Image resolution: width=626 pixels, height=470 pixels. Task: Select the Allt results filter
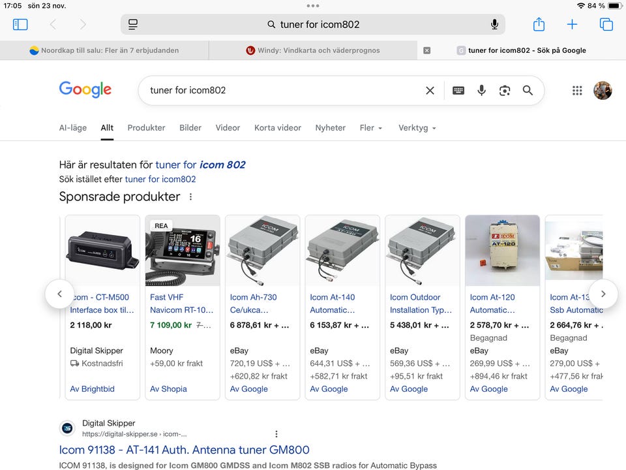[107, 127]
